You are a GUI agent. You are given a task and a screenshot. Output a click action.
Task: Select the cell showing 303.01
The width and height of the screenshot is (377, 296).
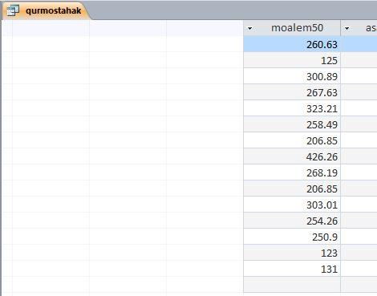click(292, 205)
